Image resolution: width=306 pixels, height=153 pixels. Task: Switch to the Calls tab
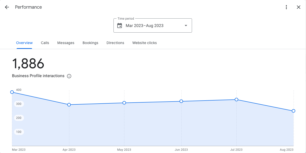pyautogui.click(x=45, y=43)
